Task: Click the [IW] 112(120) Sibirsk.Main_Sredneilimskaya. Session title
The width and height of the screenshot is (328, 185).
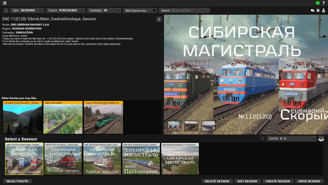Action: click(x=49, y=19)
